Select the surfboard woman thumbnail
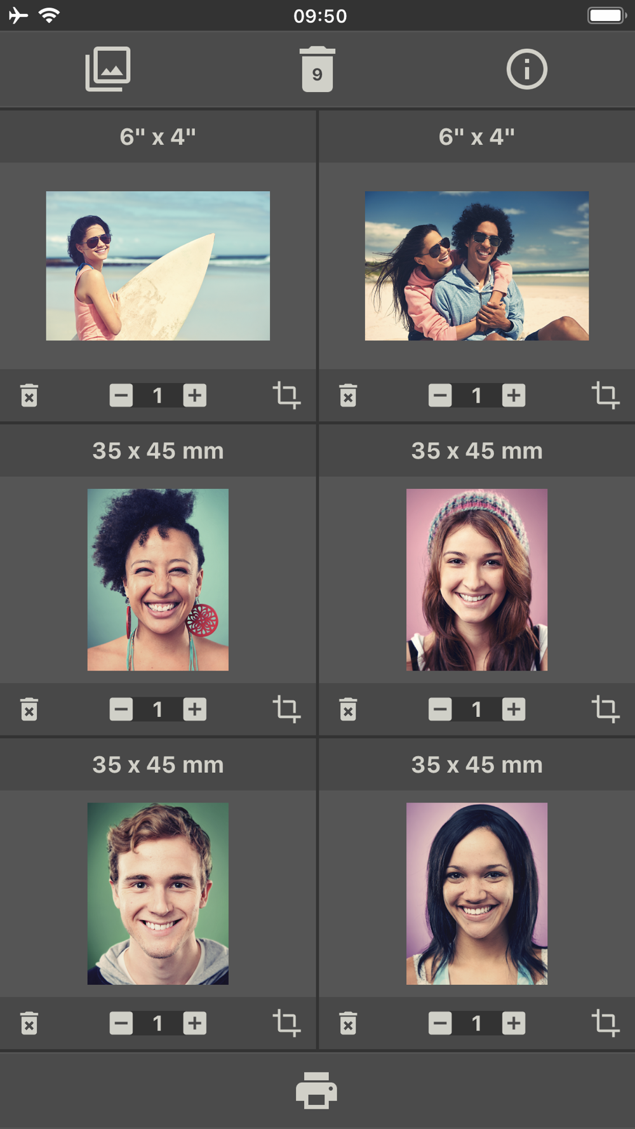635x1129 pixels. pos(158,265)
